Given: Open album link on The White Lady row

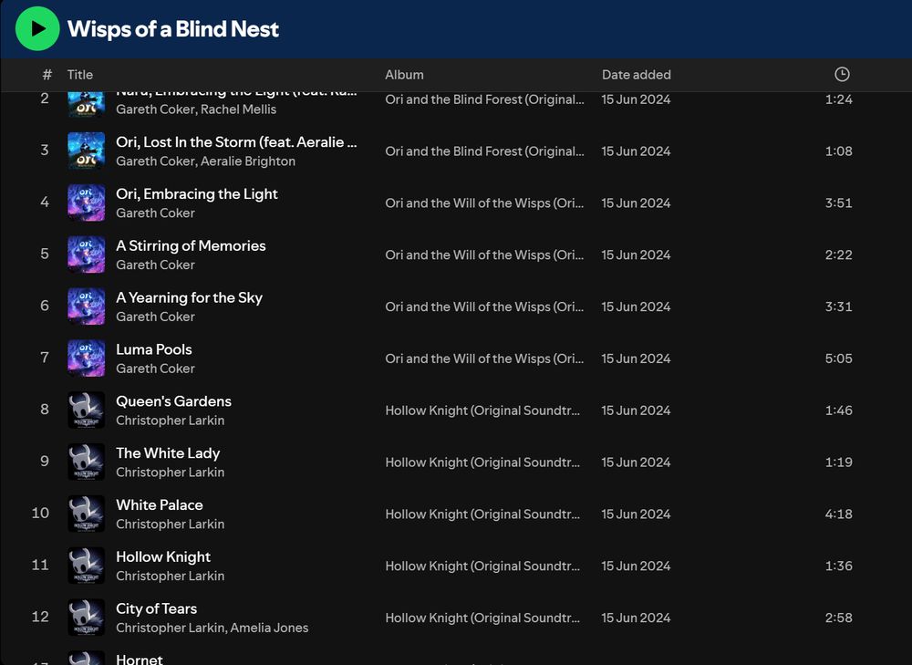Looking at the screenshot, I should click(x=482, y=462).
